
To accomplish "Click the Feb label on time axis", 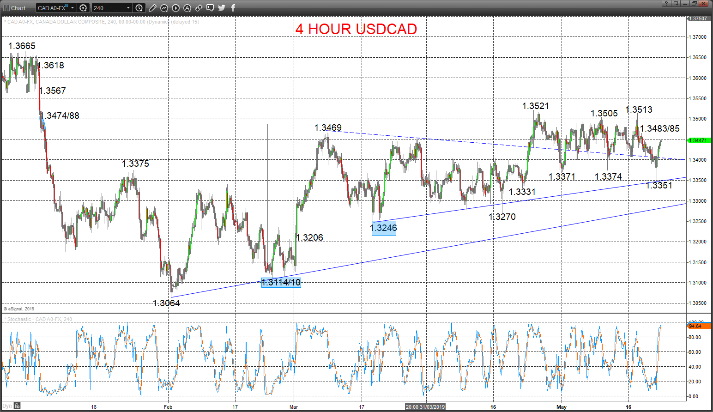I will pyautogui.click(x=168, y=407).
